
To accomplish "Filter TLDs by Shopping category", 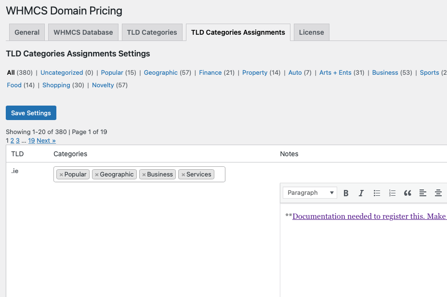I will click(56, 85).
